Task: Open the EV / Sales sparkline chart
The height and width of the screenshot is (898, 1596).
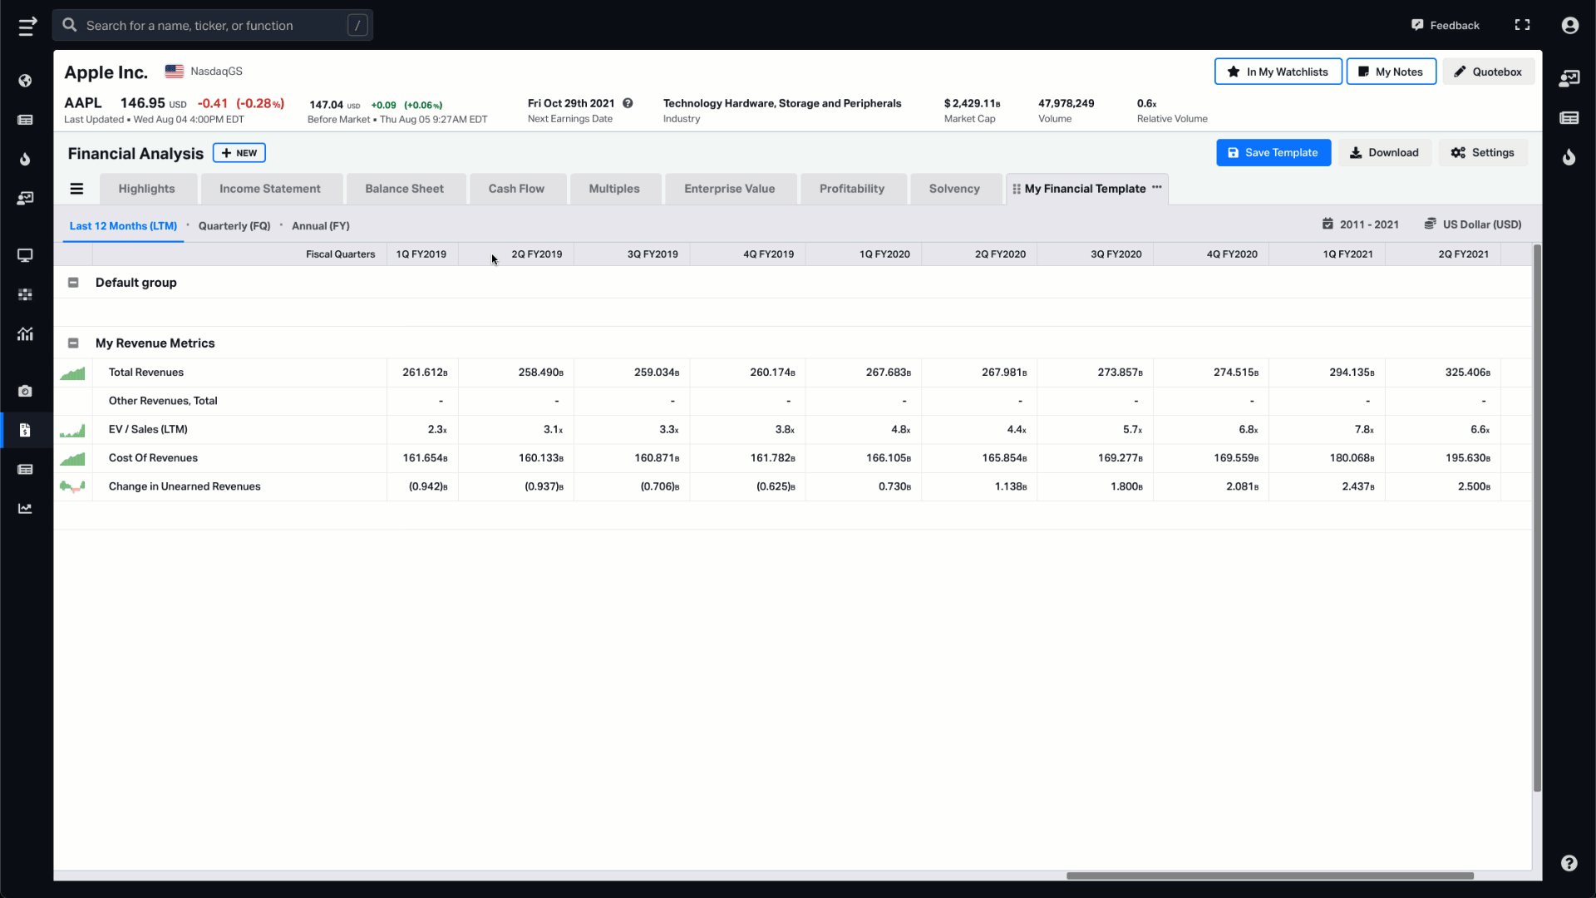Action: [72, 430]
